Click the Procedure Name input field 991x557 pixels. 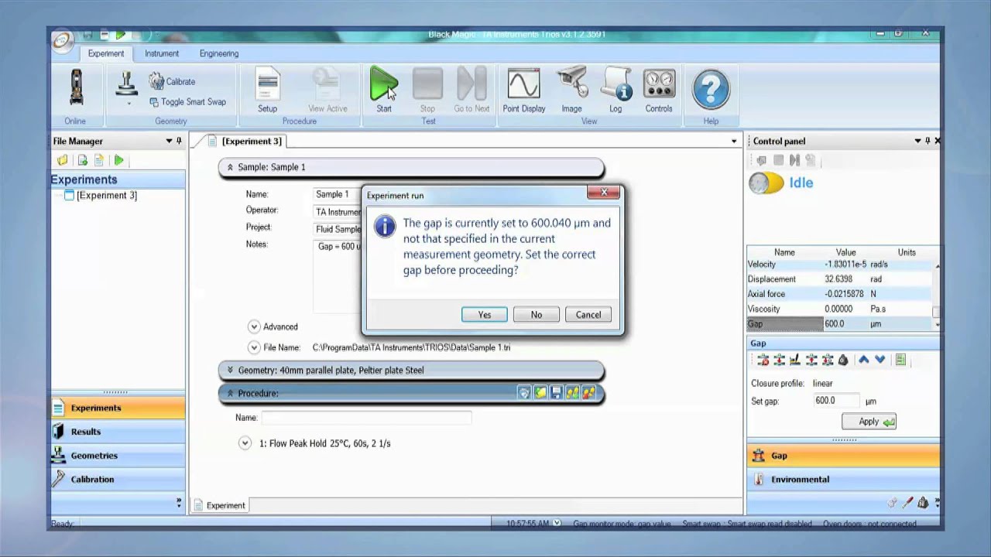point(366,418)
